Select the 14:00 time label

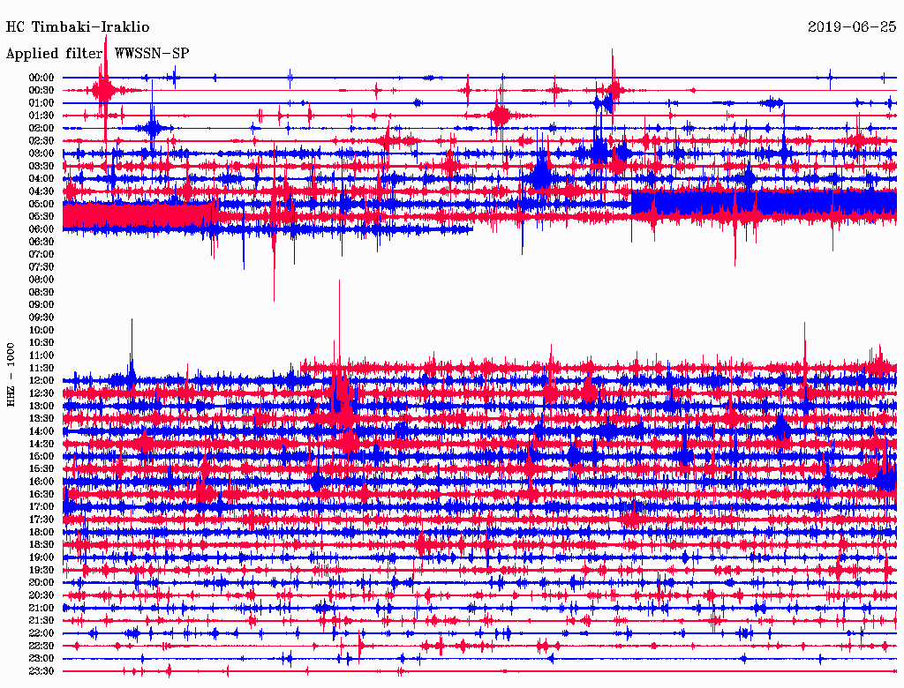[x=41, y=431]
